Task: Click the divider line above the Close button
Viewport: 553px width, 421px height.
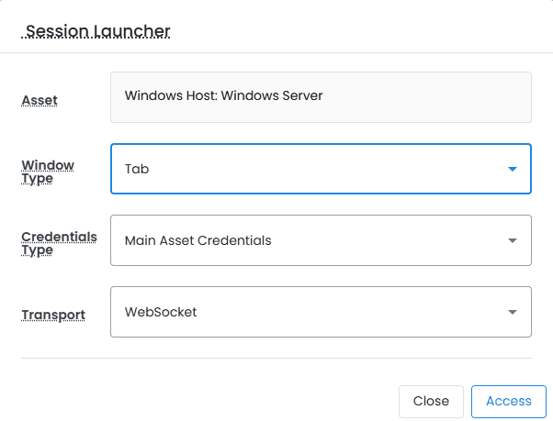Action: click(276, 358)
